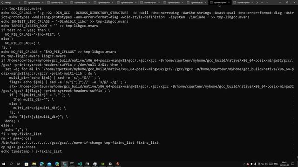298x167 pixels.
Task: Open NVIDIA app on the taskbar
Action: 102,164
